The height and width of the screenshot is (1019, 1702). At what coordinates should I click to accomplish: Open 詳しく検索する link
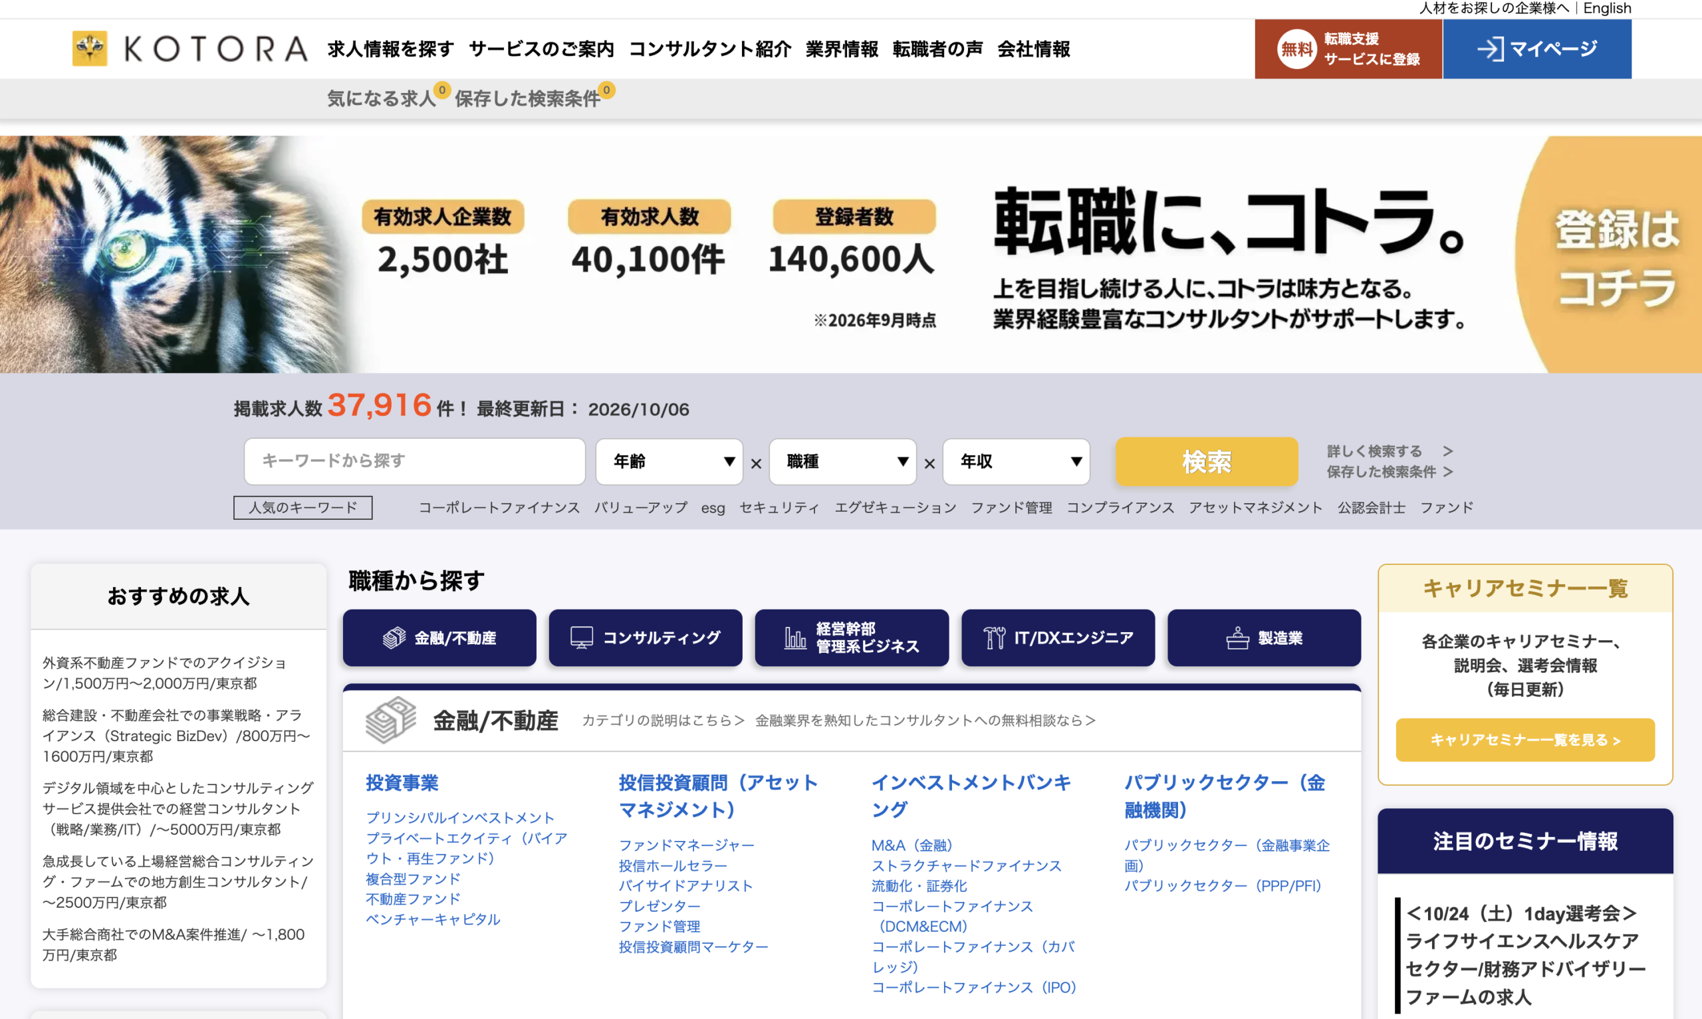coord(1390,451)
